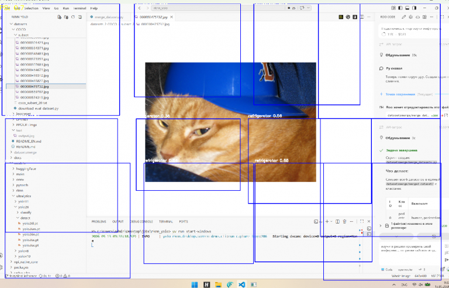Open the Go menu
Image resolution: width=449 pixels, height=288 pixels.
click(56, 8)
